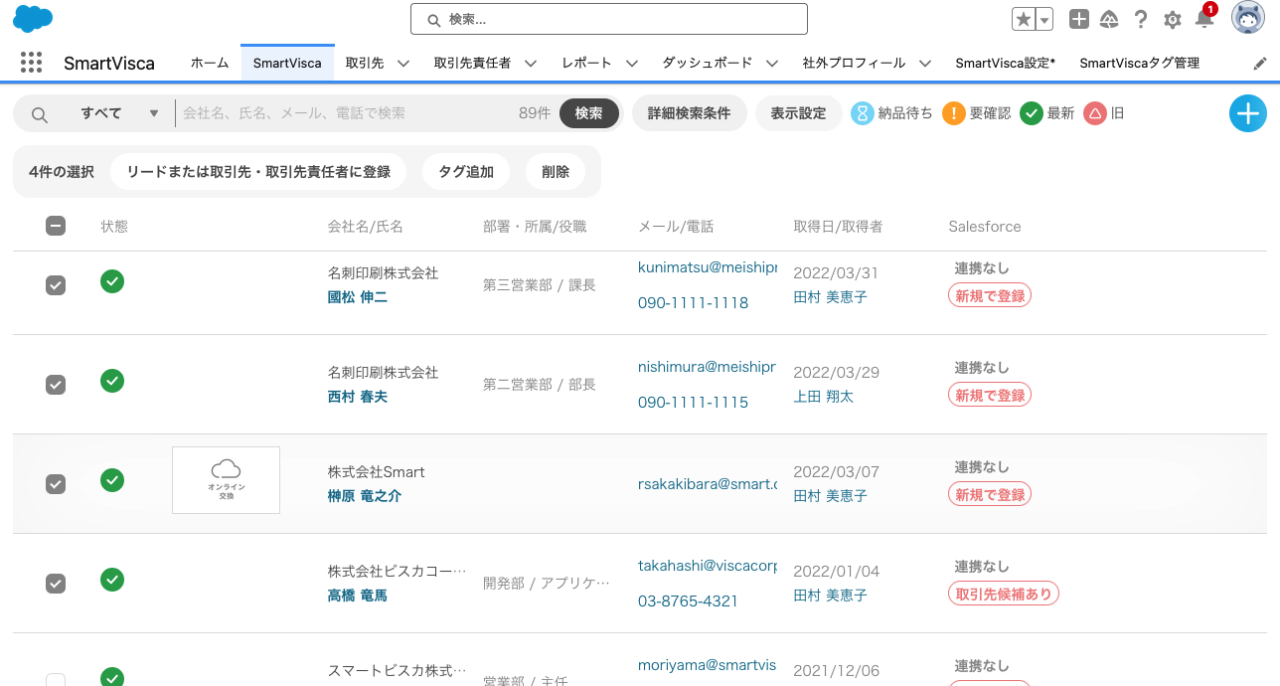This screenshot has height=686, width=1280.
Task: Click 新規で登録 for 榊原 竜之介
Action: (x=990, y=494)
